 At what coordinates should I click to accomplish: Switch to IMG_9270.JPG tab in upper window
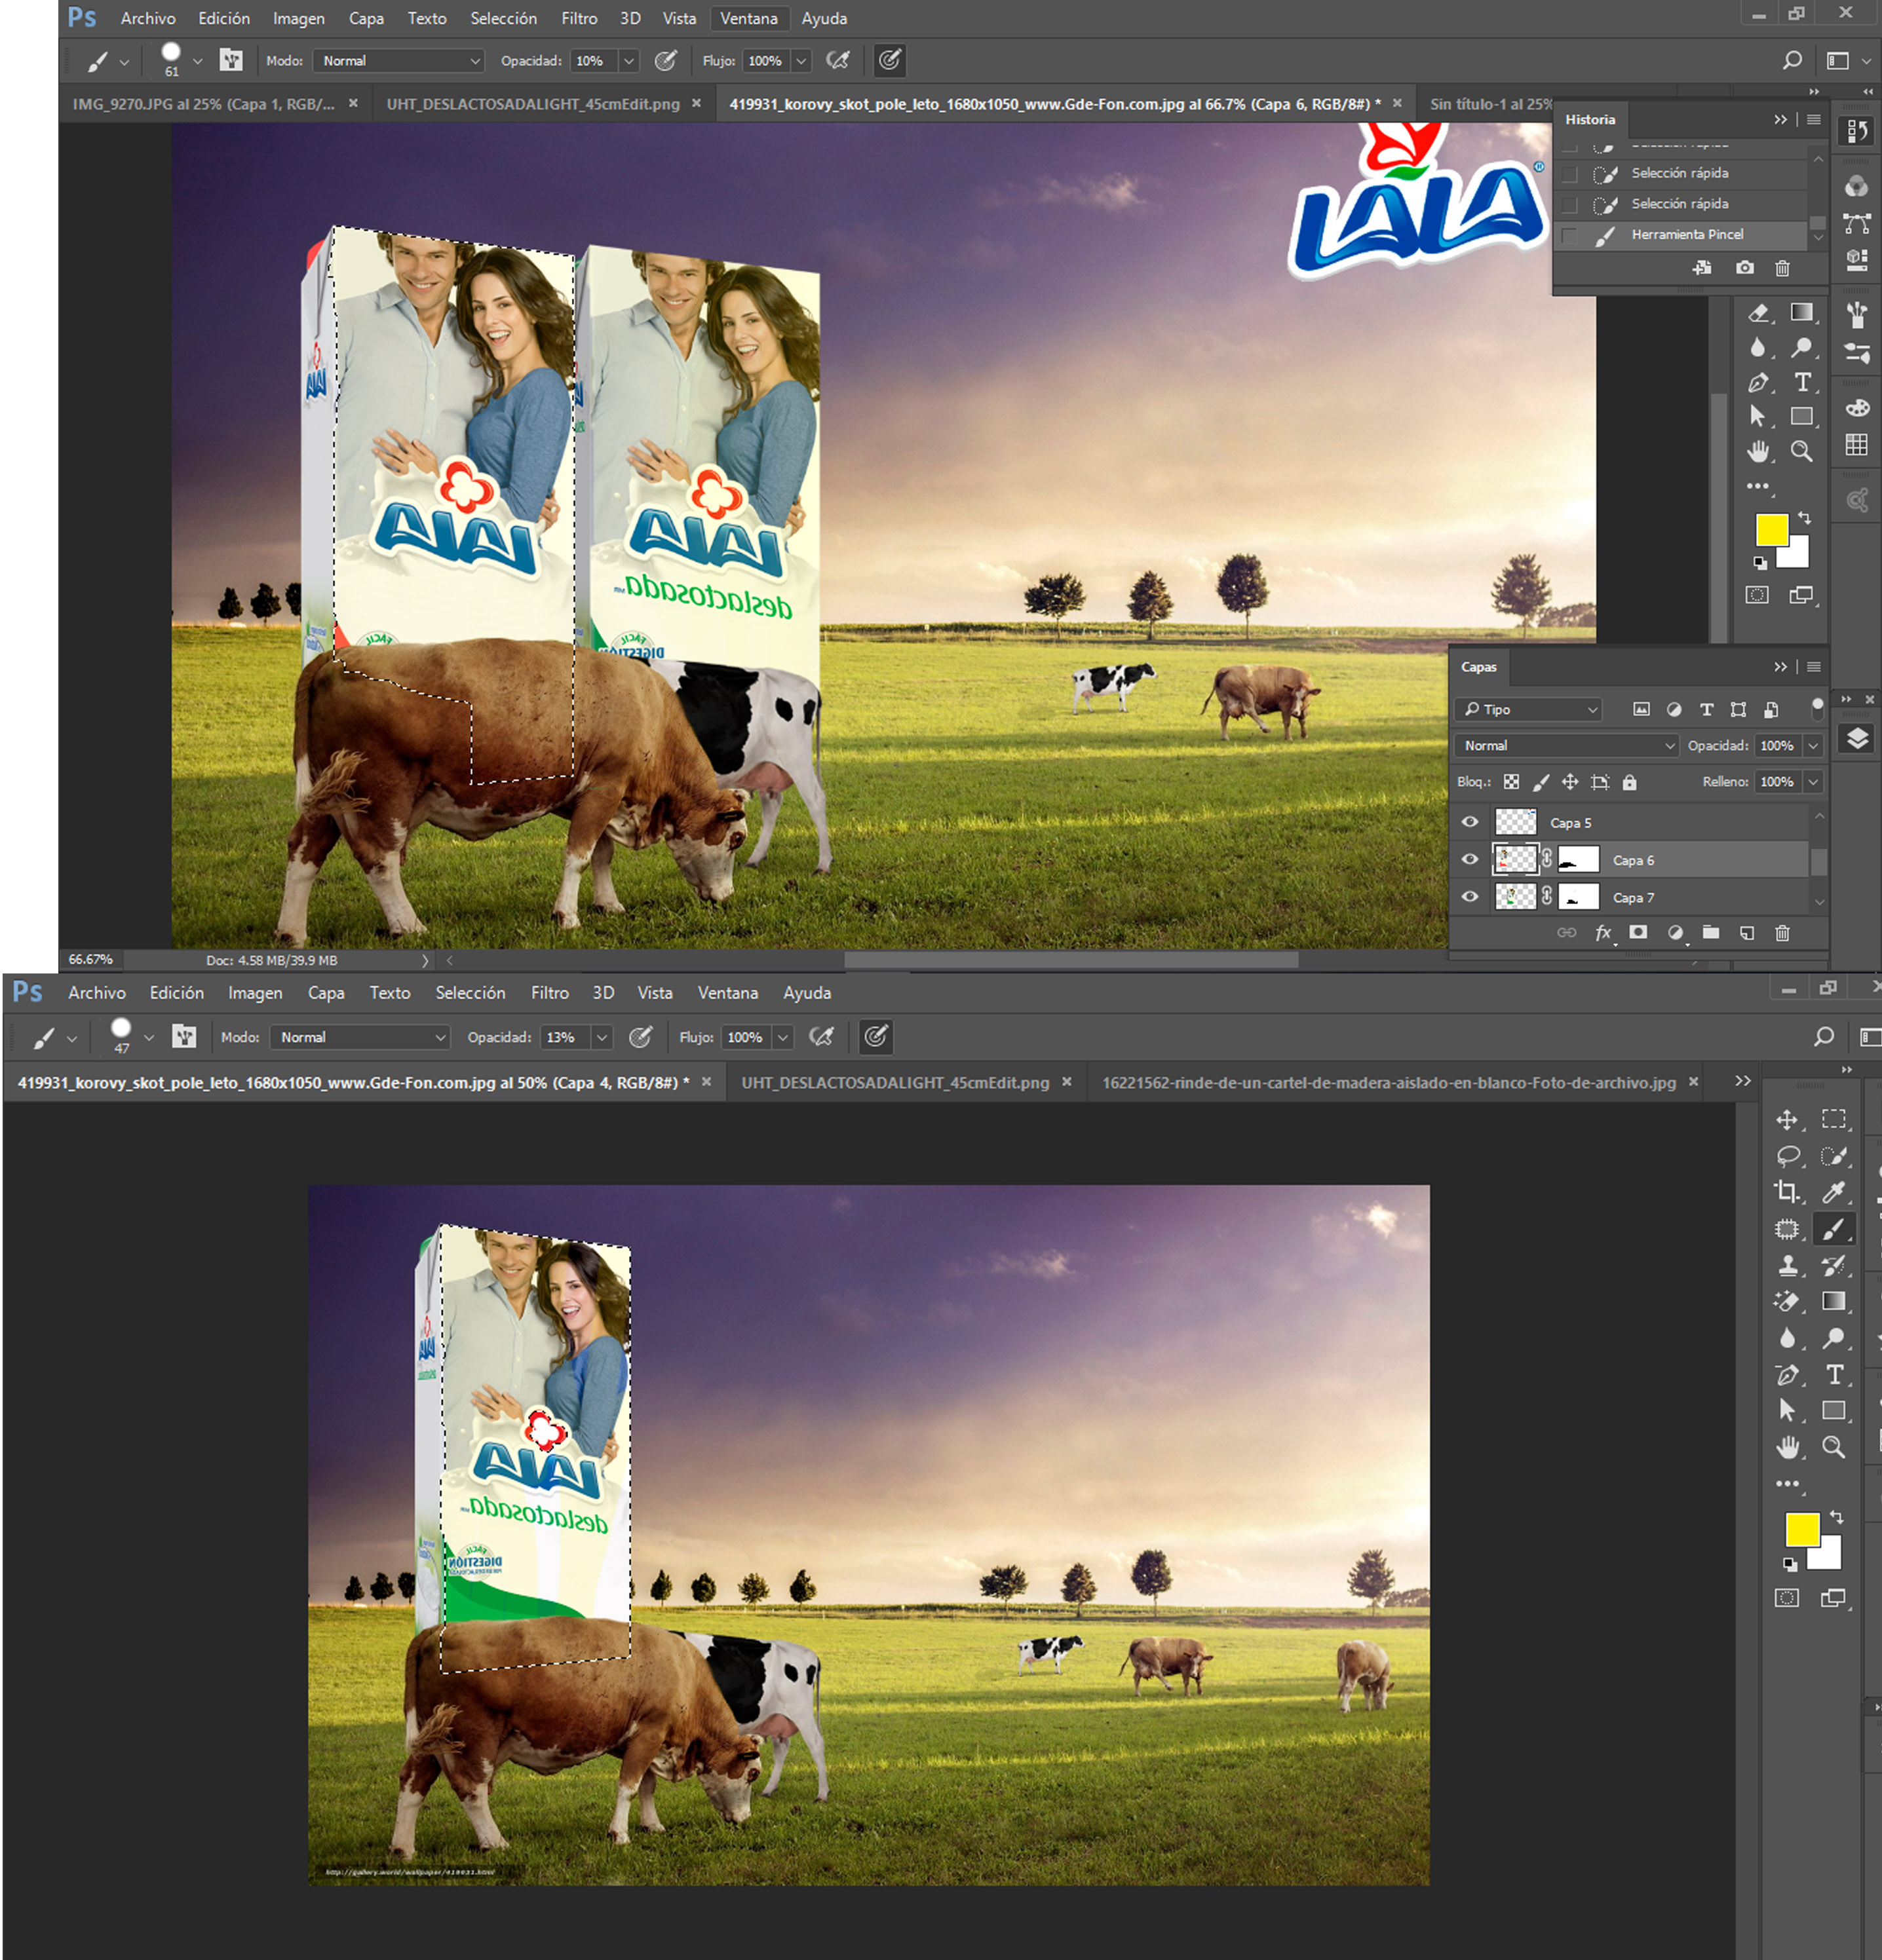(203, 103)
